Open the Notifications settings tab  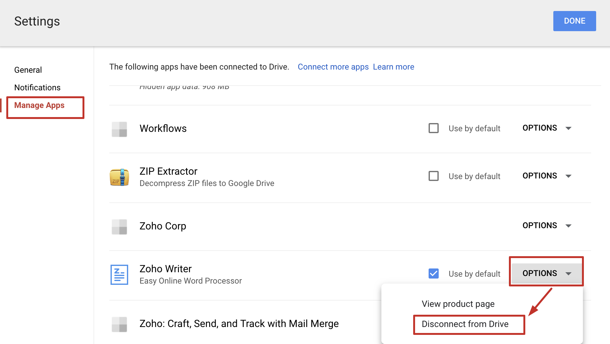(x=37, y=87)
